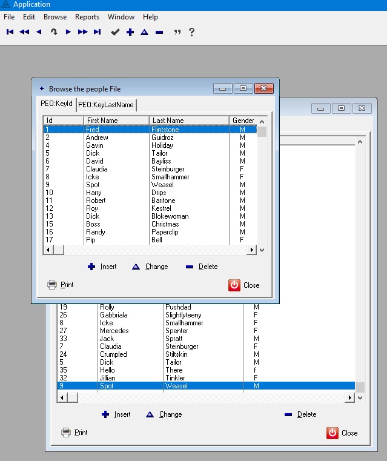Image resolution: width=387 pixels, height=461 pixels.
Task: Switch to the PEO:KeyLastName tab
Action: (106, 105)
